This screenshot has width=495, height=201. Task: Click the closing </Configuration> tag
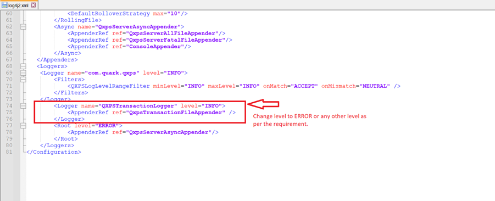click(x=54, y=152)
